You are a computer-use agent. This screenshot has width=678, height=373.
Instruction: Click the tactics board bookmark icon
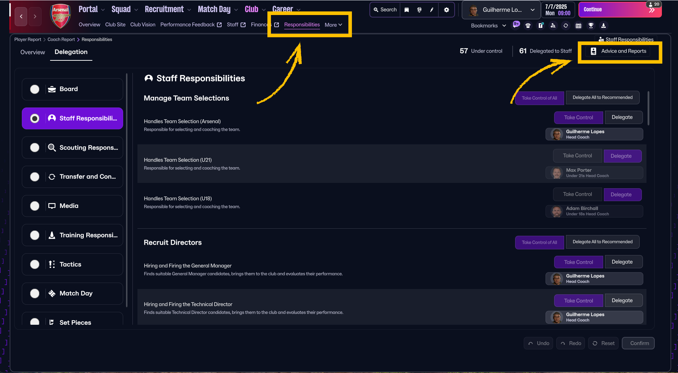tap(541, 25)
